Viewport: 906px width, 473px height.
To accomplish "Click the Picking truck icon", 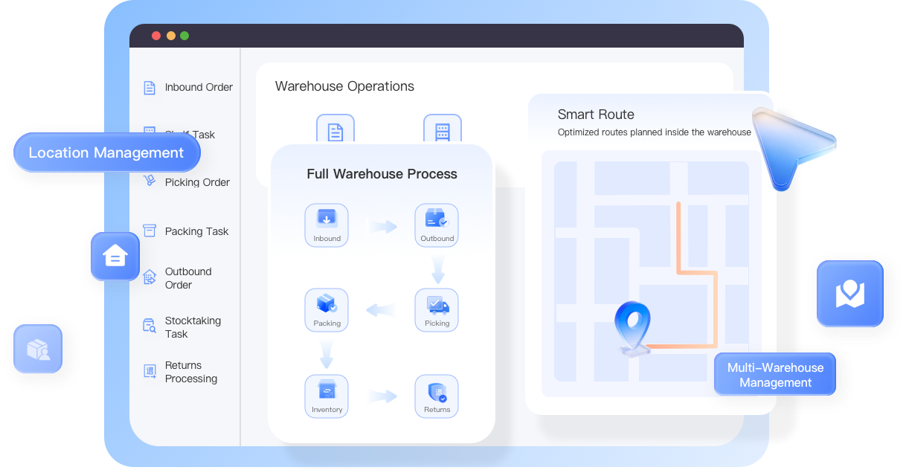I will click(x=437, y=310).
